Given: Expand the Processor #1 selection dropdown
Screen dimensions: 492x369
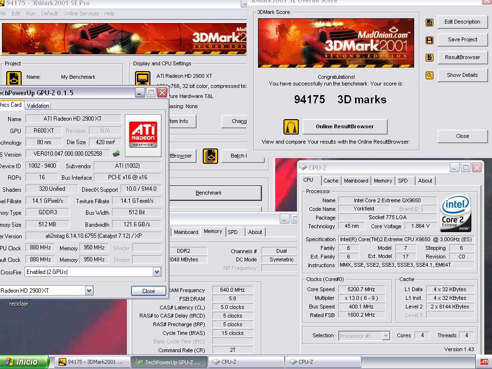Looking at the screenshot, I should (386, 336).
